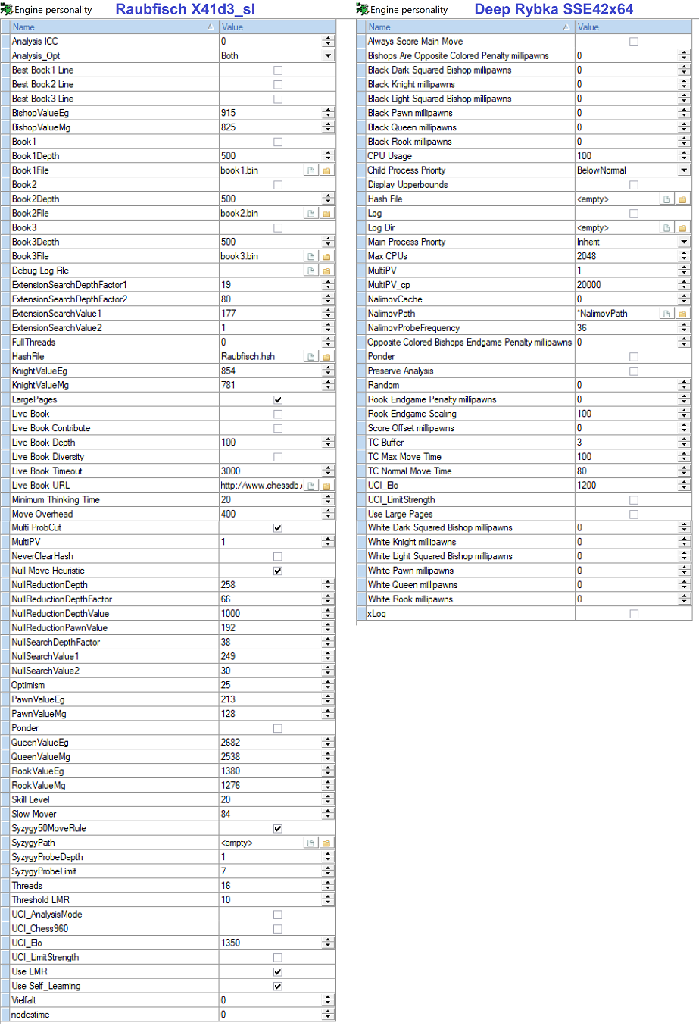Click the Raubfisch Engine personality icon
The height and width of the screenshot is (1026, 699).
7,10
